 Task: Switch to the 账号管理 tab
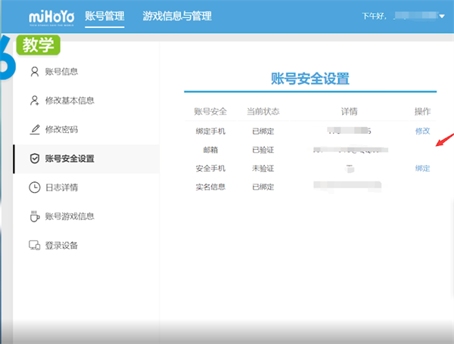[x=104, y=16]
